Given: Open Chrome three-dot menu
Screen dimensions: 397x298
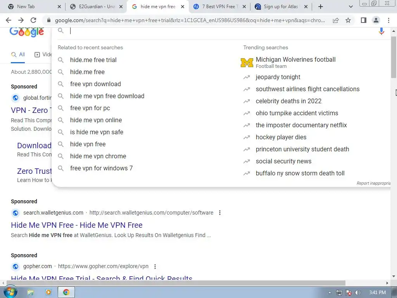Looking at the screenshot, I should pyautogui.click(x=388, y=20).
